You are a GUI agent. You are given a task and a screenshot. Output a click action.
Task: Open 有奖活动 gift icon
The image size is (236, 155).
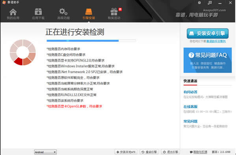coord(114,12)
